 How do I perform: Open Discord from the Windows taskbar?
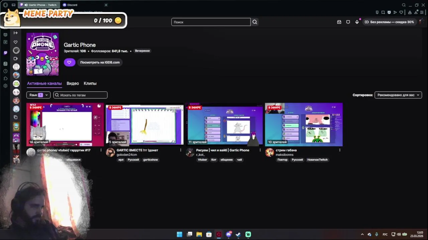pyautogui.click(x=228, y=234)
